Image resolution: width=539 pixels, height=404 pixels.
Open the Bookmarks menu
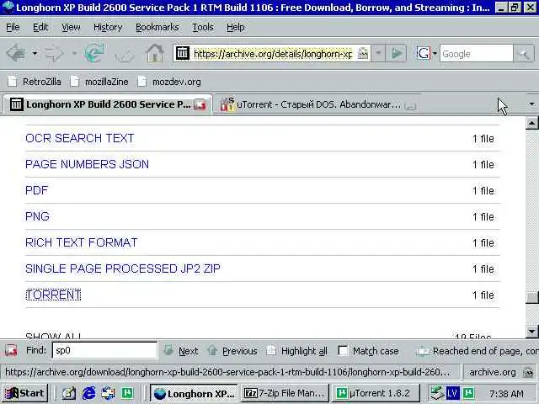pyautogui.click(x=157, y=27)
